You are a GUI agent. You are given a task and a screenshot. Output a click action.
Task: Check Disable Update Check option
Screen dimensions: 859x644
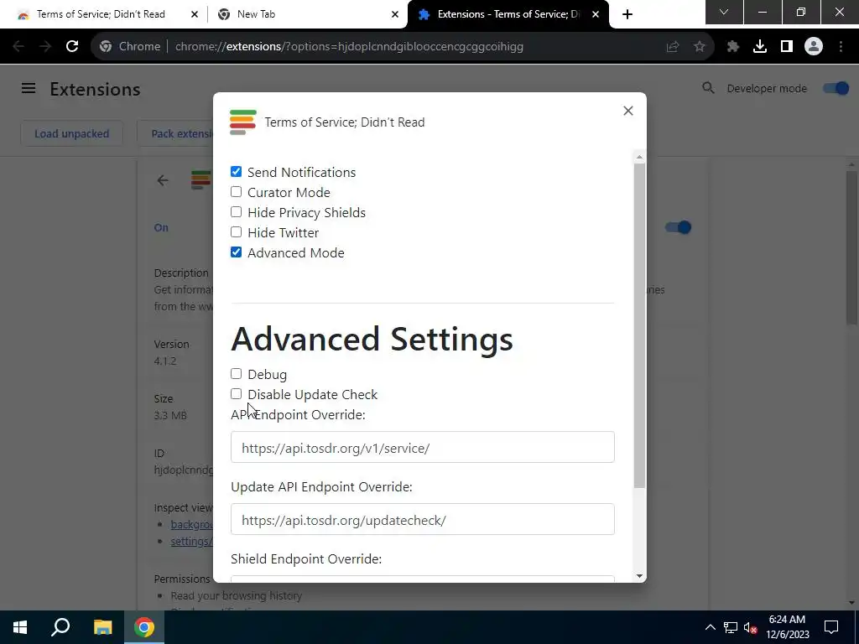(236, 394)
